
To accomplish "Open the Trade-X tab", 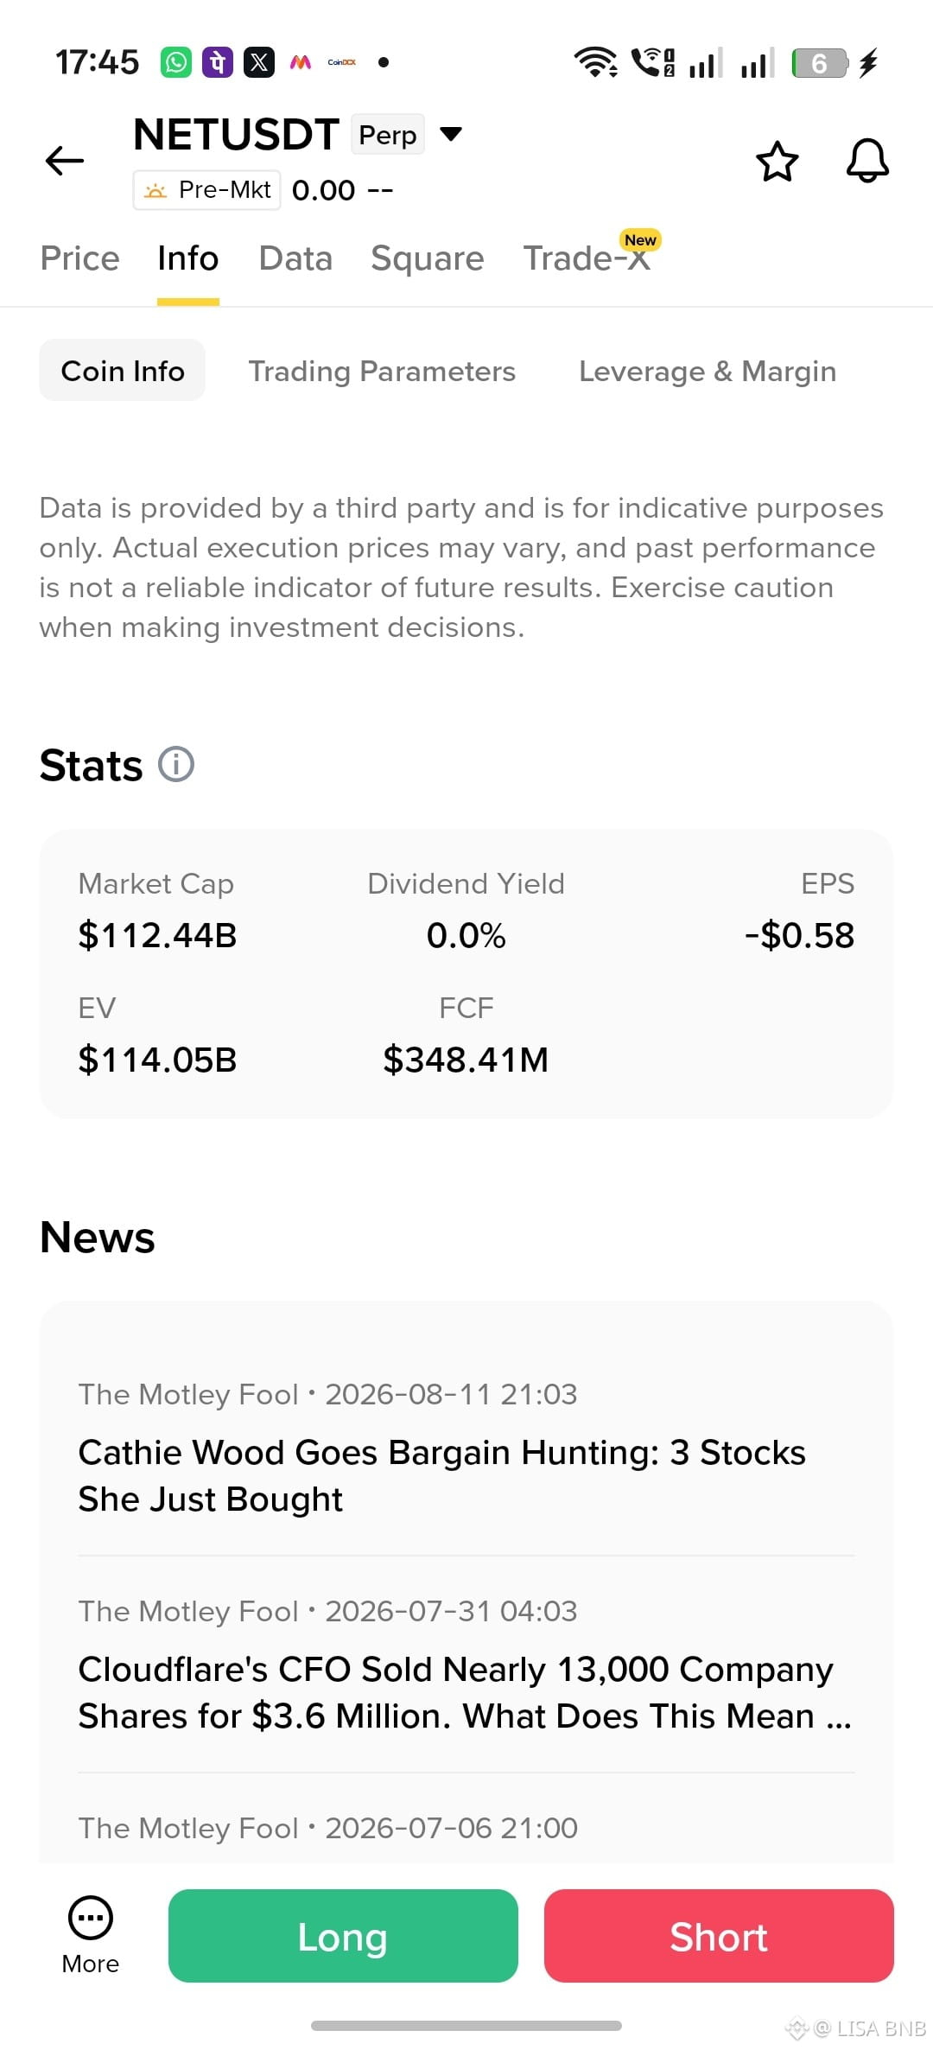I will point(587,258).
